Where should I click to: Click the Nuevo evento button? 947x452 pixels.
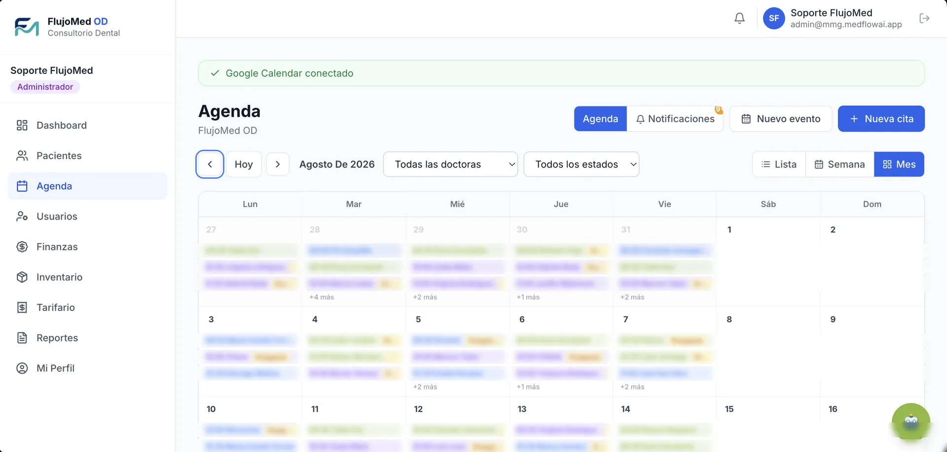pos(781,119)
